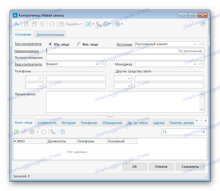Open help via top-right question mark icon

coord(203,24)
